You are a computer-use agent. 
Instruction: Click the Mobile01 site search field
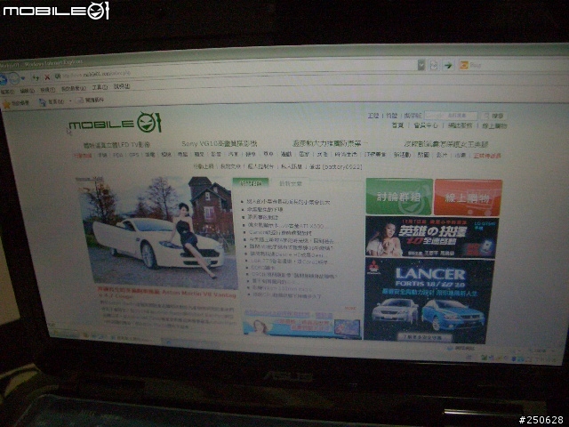pyautogui.click(x=451, y=116)
